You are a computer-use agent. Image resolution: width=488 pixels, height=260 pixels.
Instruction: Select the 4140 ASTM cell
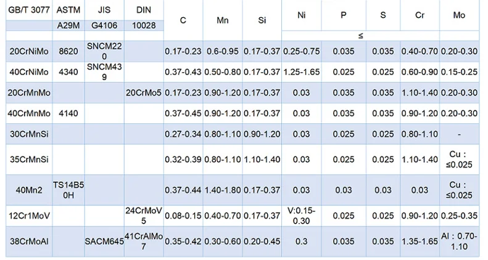point(68,113)
